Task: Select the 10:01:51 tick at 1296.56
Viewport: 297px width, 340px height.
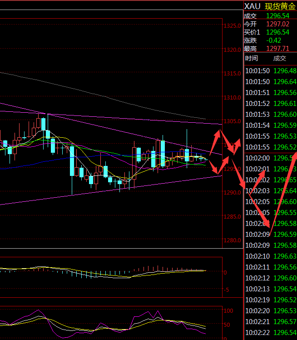Action: (x=270, y=93)
